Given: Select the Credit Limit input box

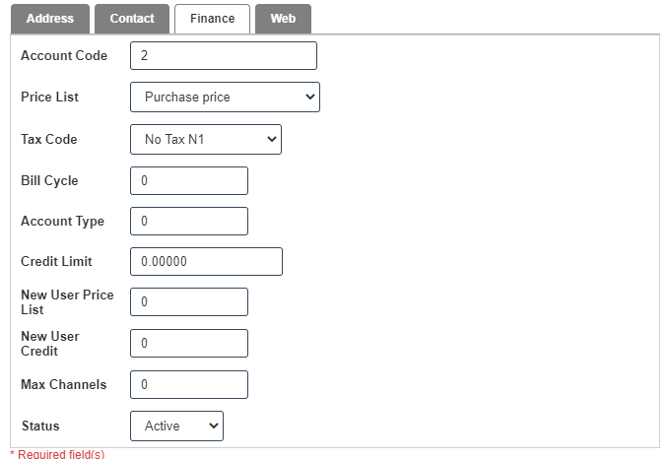Looking at the screenshot, I should click(x=206, y=262).
